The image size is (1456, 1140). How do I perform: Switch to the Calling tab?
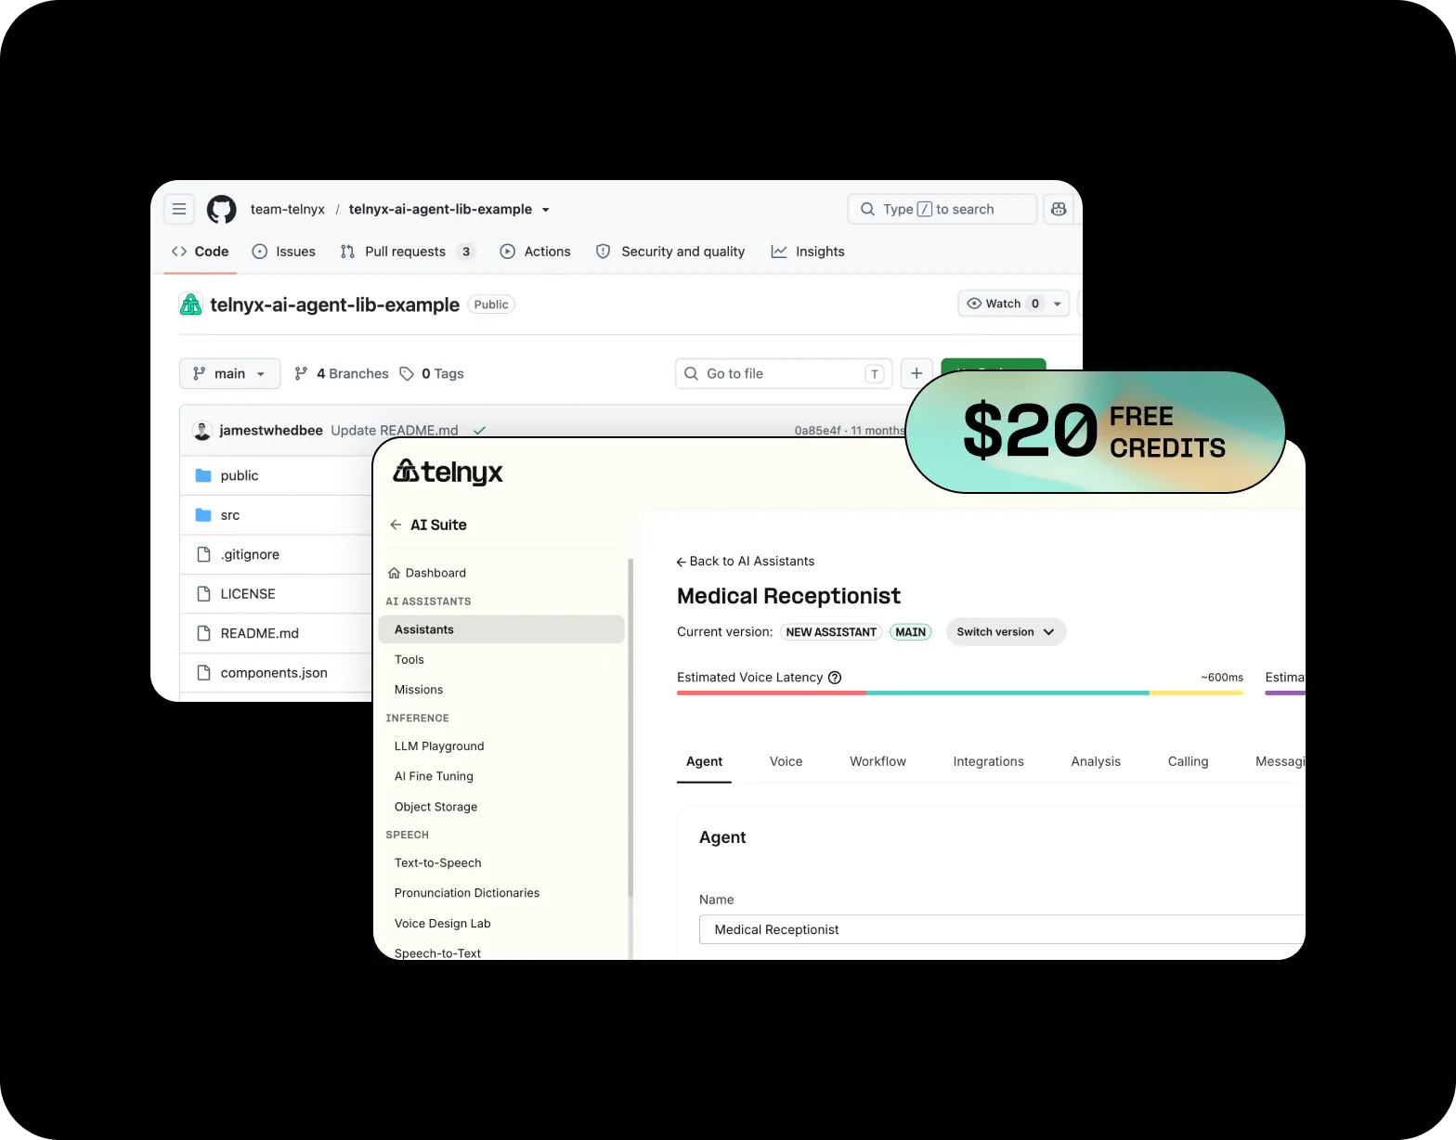1188,761
